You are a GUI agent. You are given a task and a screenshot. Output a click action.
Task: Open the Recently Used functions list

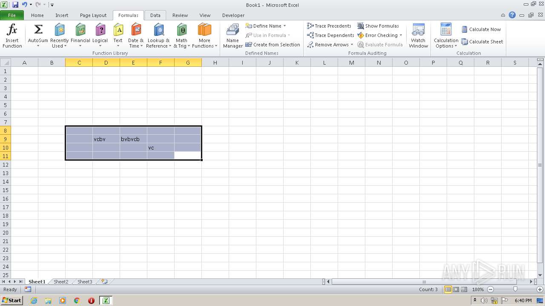tap(59, 36)
